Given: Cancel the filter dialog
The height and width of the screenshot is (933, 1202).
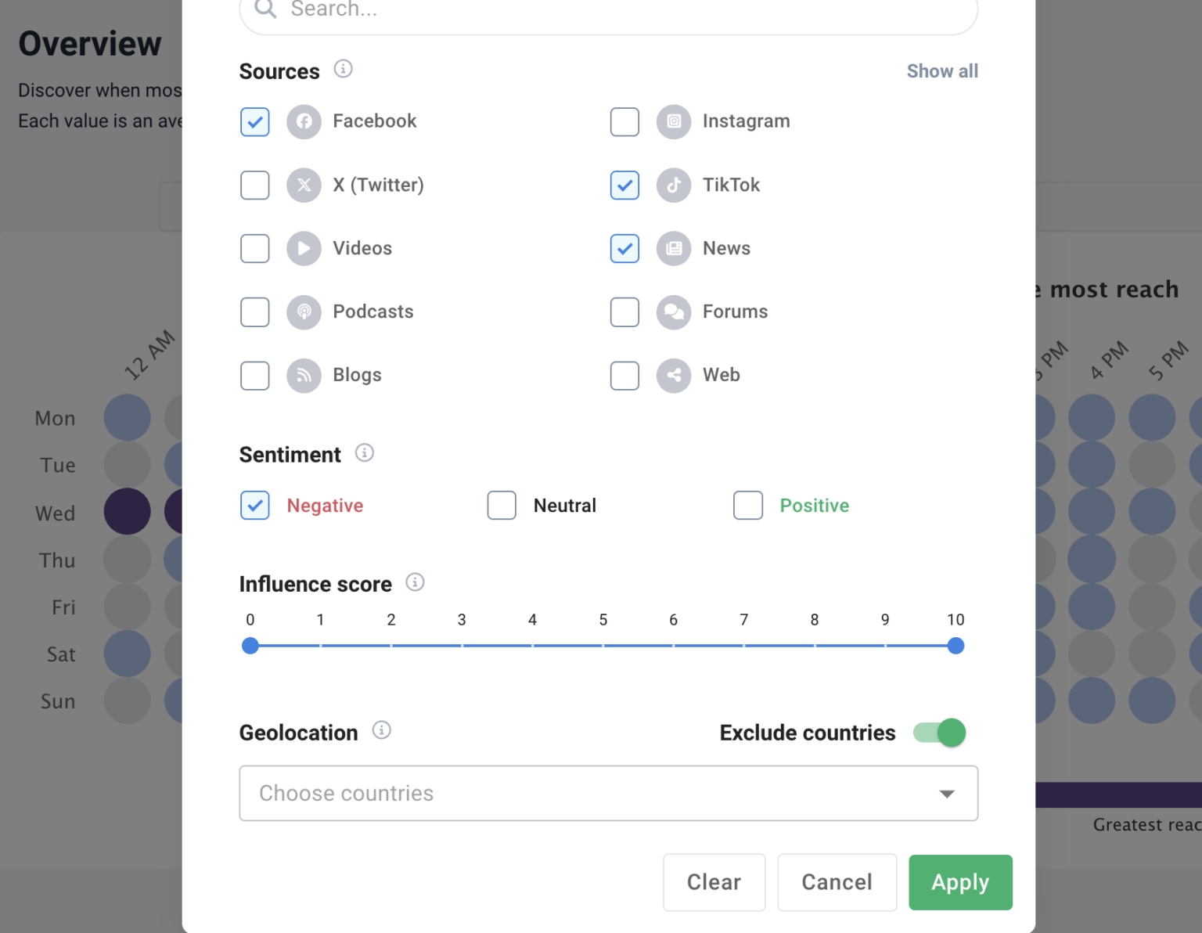Looking at the screenshot, I should pyautogui.click(x=837, y=882).
